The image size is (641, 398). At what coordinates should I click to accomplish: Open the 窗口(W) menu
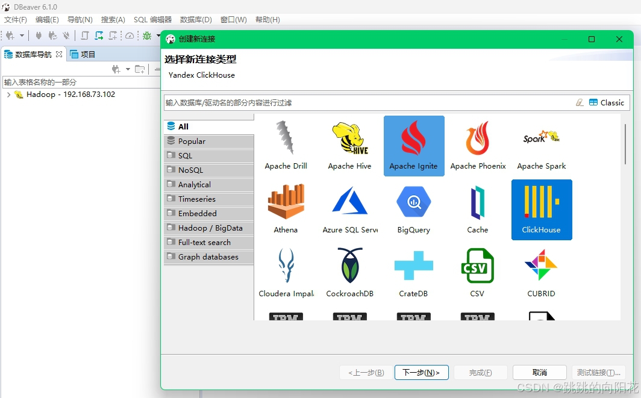tap(233, 20)
